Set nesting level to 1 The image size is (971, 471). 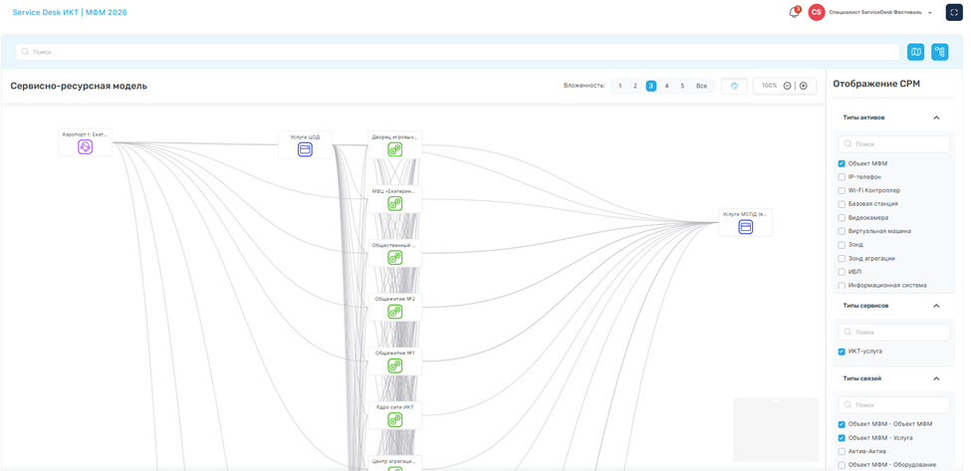tap(619, 86)
